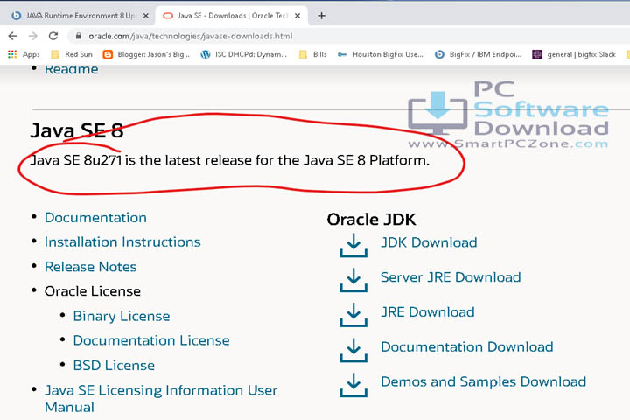Open a new tab with the plus icon

321,16
